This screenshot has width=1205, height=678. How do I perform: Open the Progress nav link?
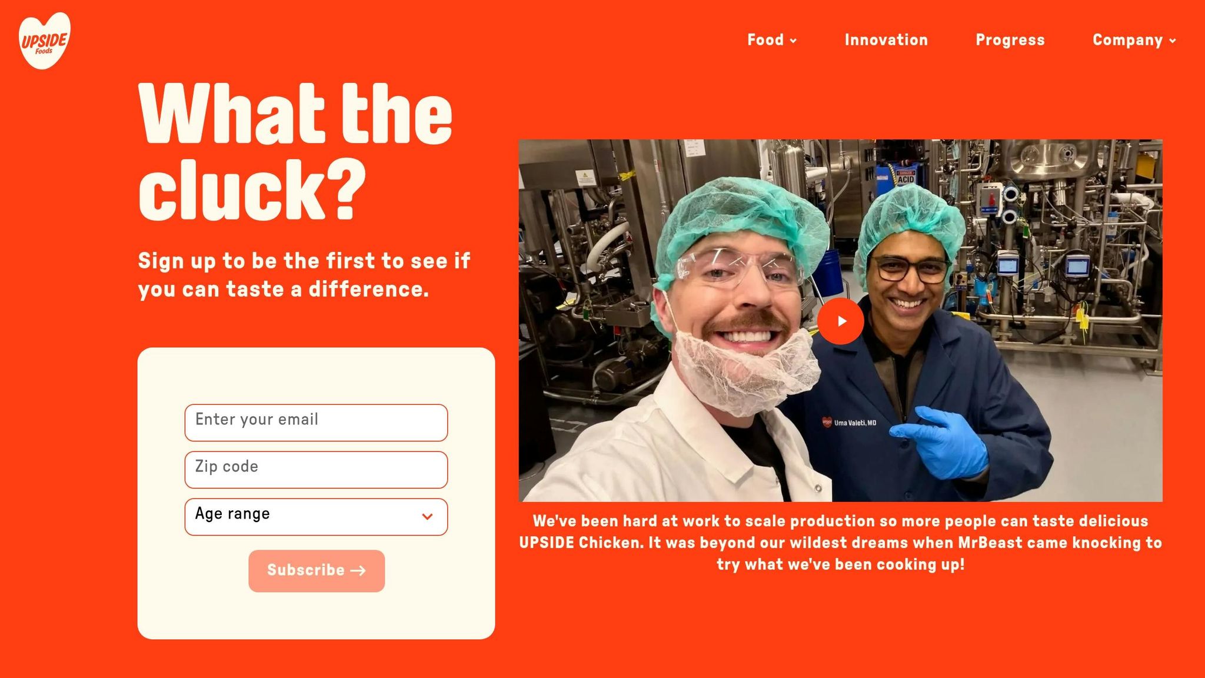click(x=1010, y=40)
